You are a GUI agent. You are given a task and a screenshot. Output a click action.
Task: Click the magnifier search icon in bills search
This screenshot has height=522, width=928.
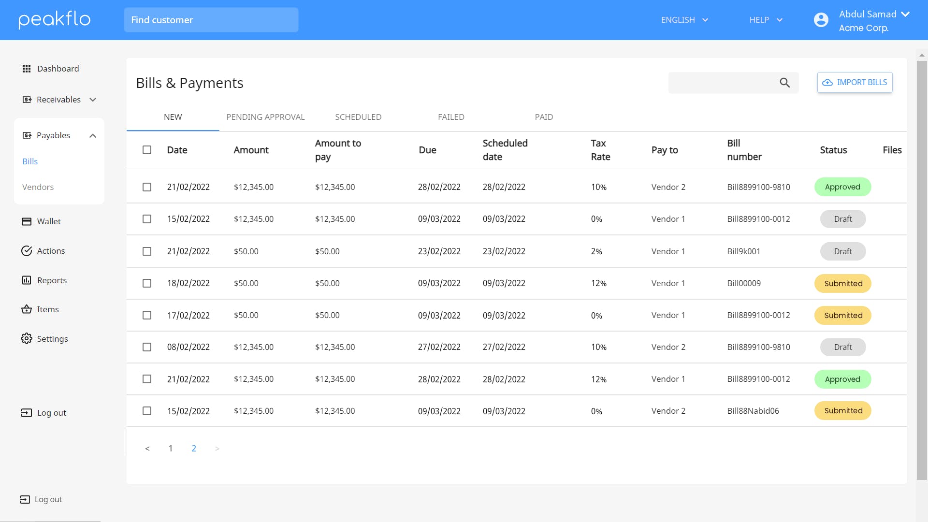[784, 83]
